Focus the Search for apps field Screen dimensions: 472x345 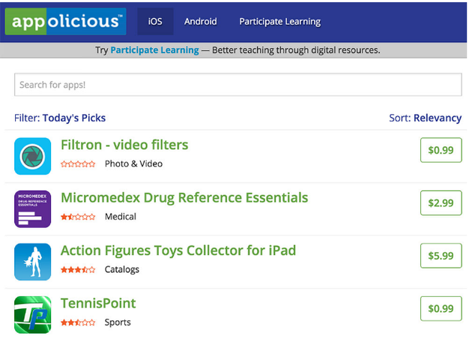pyautogui.click(x=238, y=85)
